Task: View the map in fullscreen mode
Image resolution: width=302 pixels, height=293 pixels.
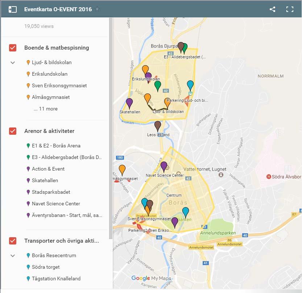Action: [x=290, y=9]
